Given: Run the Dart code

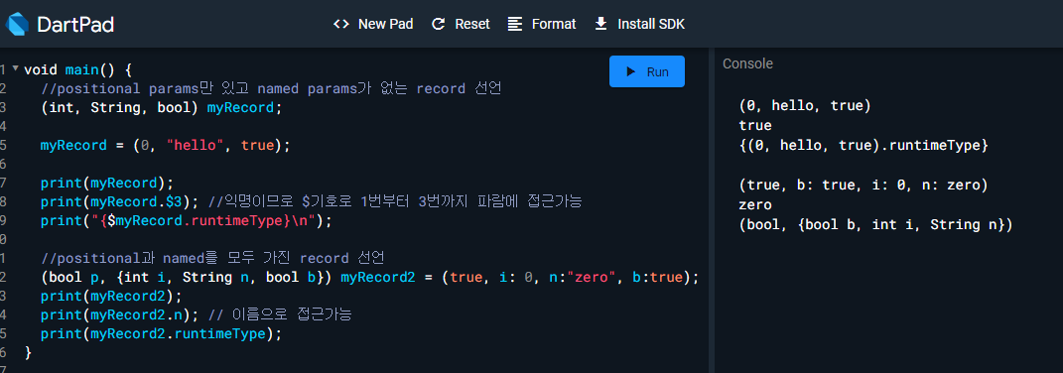Looking at the screenshot, I should click(x=647, y=71).
